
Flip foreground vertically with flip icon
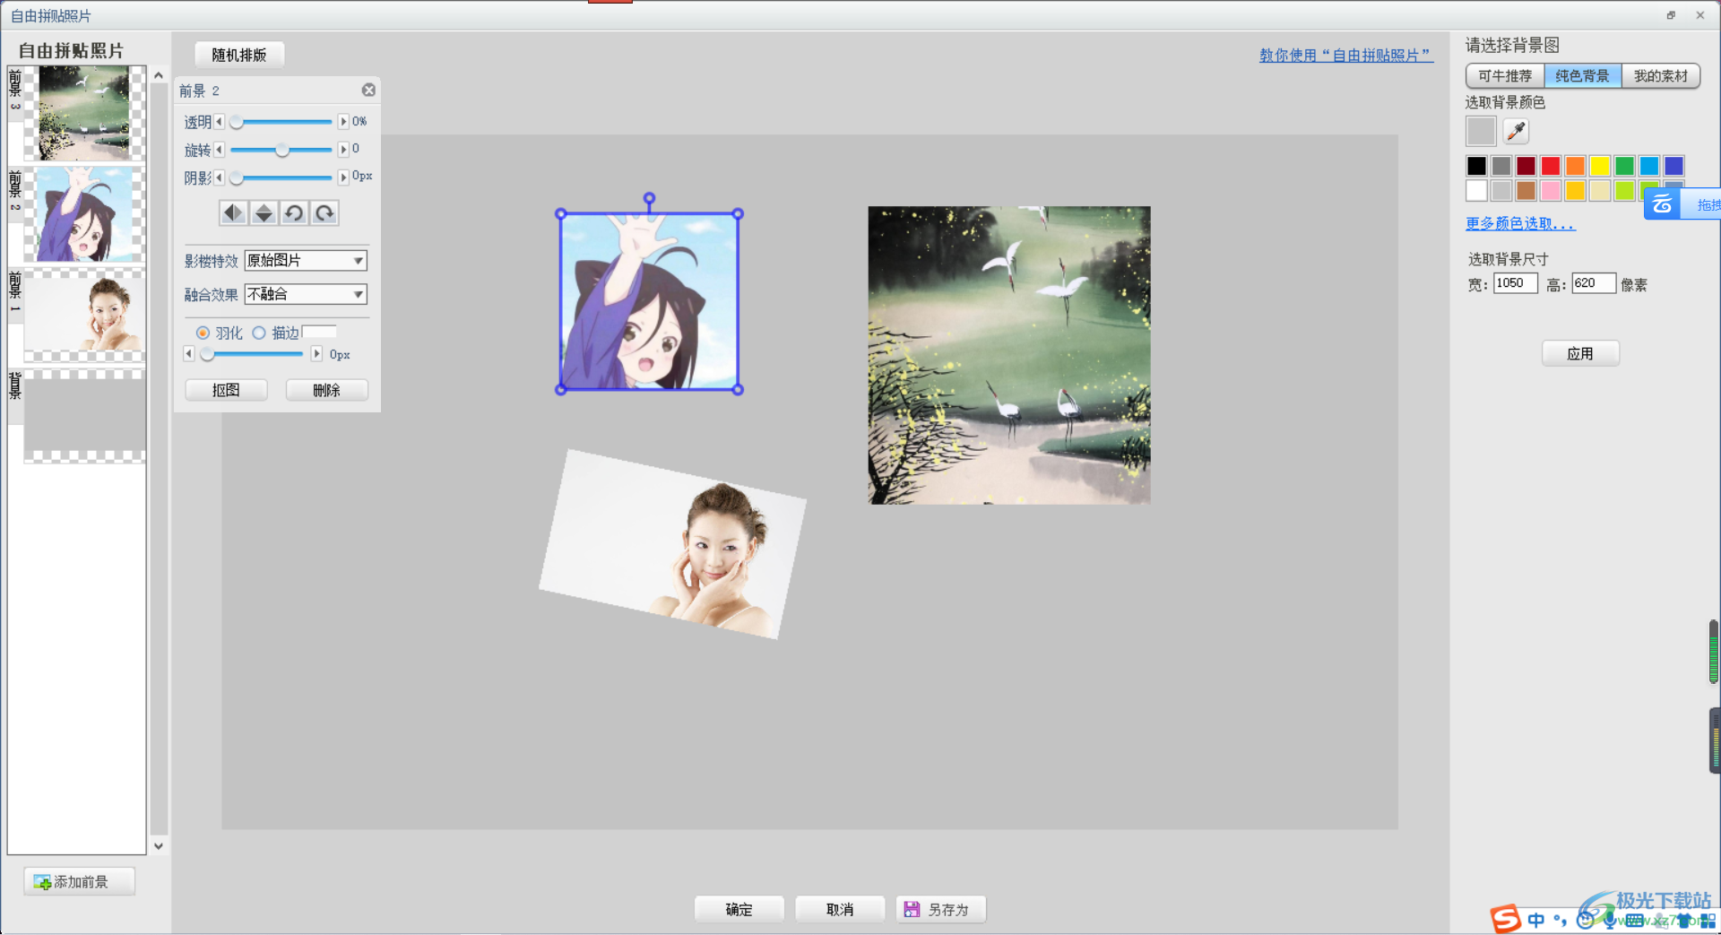(x=264, y=212)
